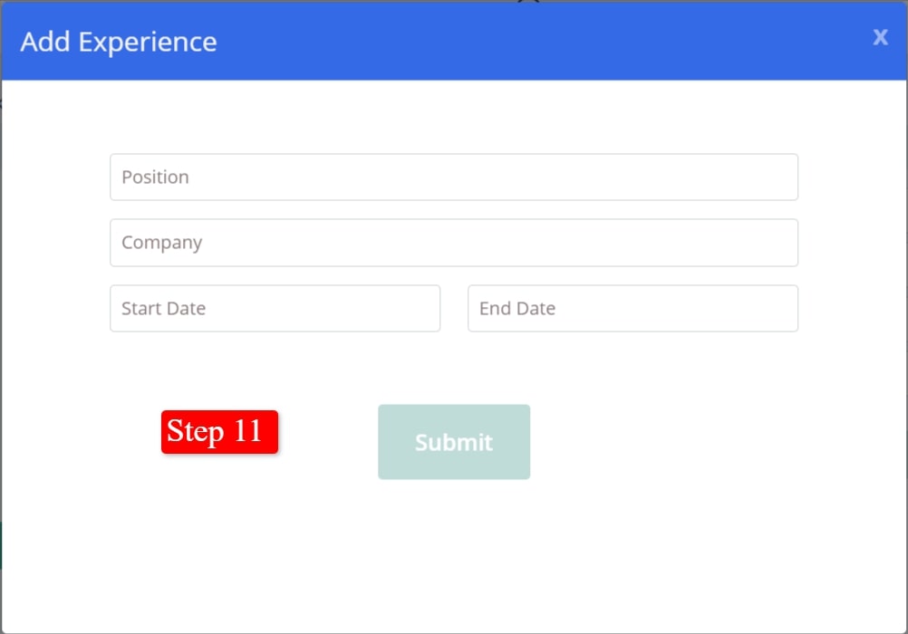Click the white Submit label text
Screen dimensions: 908x634
coord(453,442)
